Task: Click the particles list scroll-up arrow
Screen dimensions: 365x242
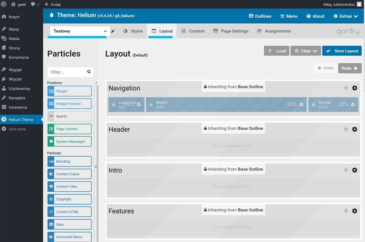Action: 96,83
